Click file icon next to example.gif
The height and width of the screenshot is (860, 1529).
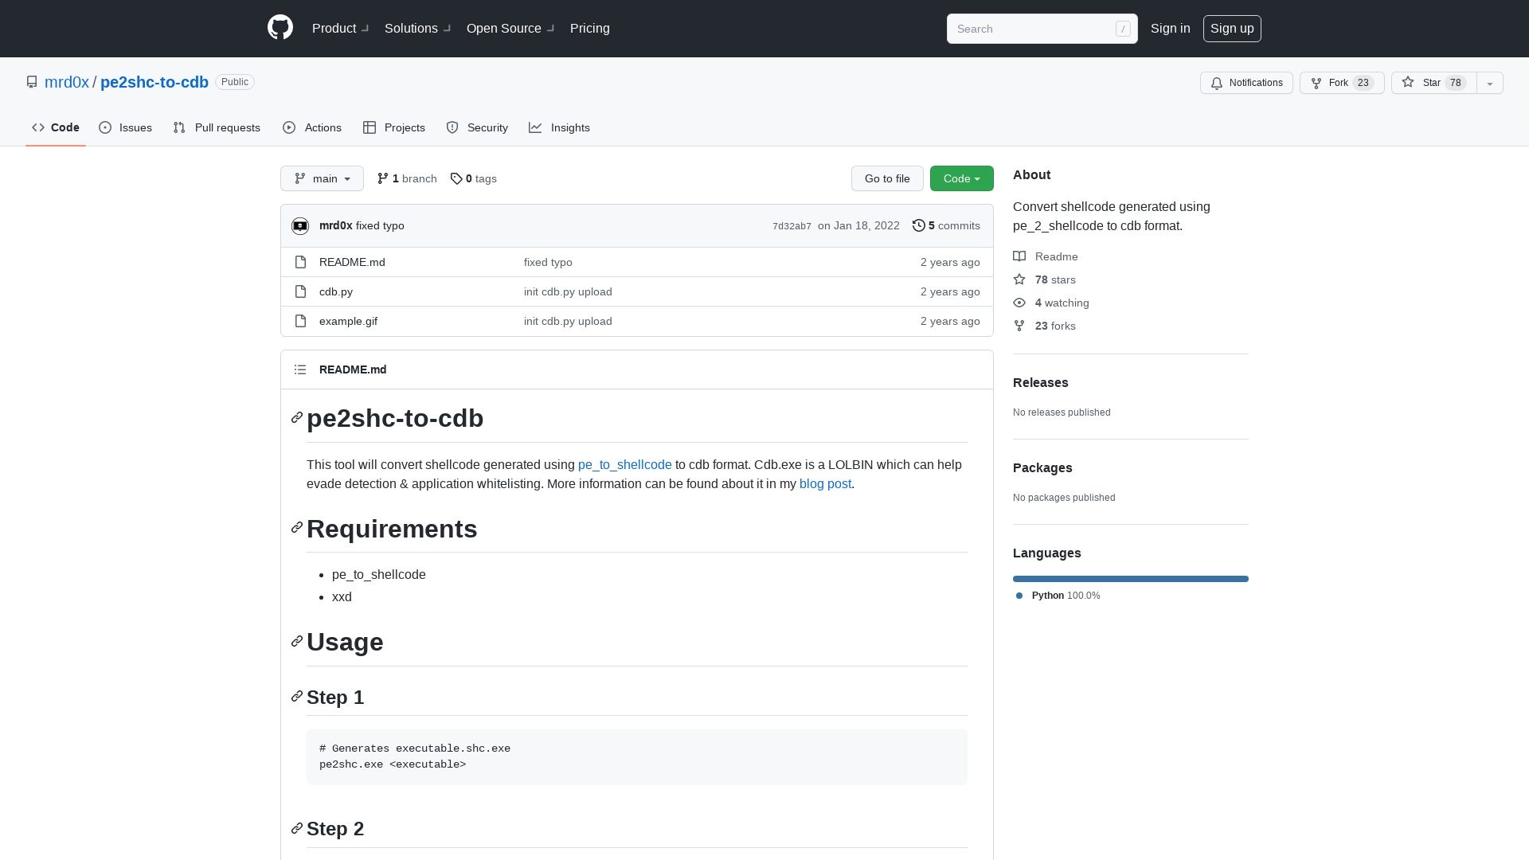click(x=300, y=321)
